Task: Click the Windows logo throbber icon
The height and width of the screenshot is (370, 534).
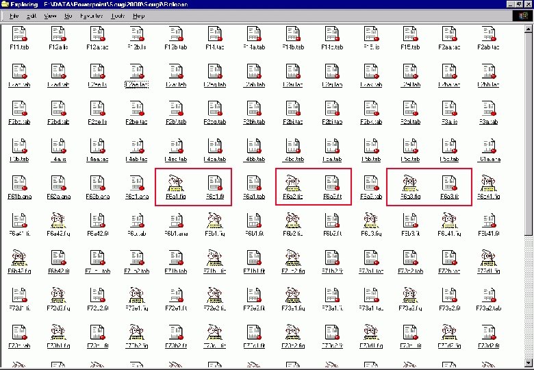Action: pos(522,16)
